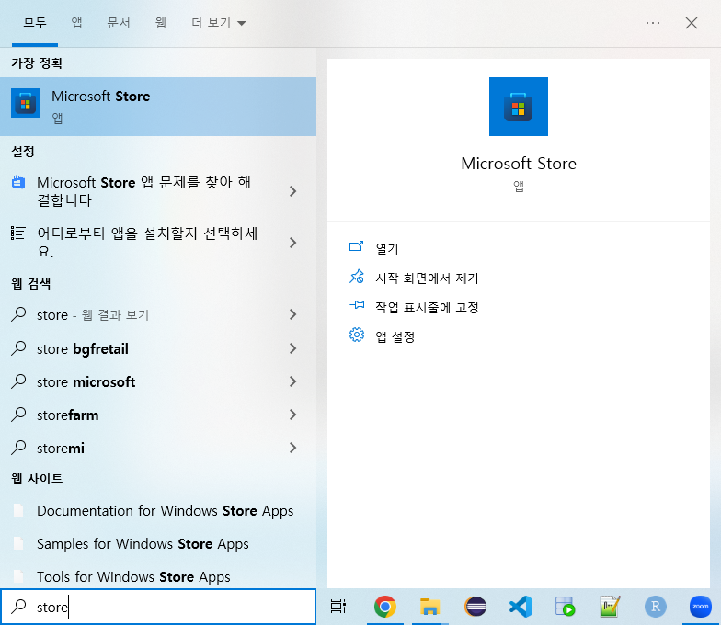Open Zoom from the taskbar
The width and height of the screenshot is (721, 625).
point(701,607)
